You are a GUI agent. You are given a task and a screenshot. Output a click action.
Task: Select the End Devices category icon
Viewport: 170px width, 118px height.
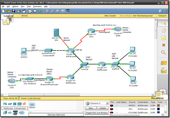(x=5, y=113)
